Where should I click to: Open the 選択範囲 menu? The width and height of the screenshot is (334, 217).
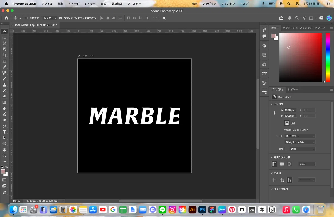[x=117, y=4]
